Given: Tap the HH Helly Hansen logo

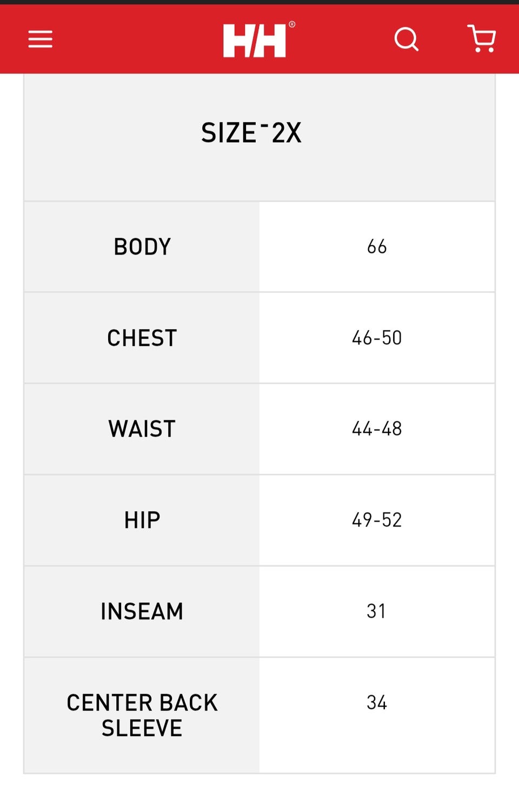Looking at the screenshot, I should pyautogui.click(x=255, y=41).
